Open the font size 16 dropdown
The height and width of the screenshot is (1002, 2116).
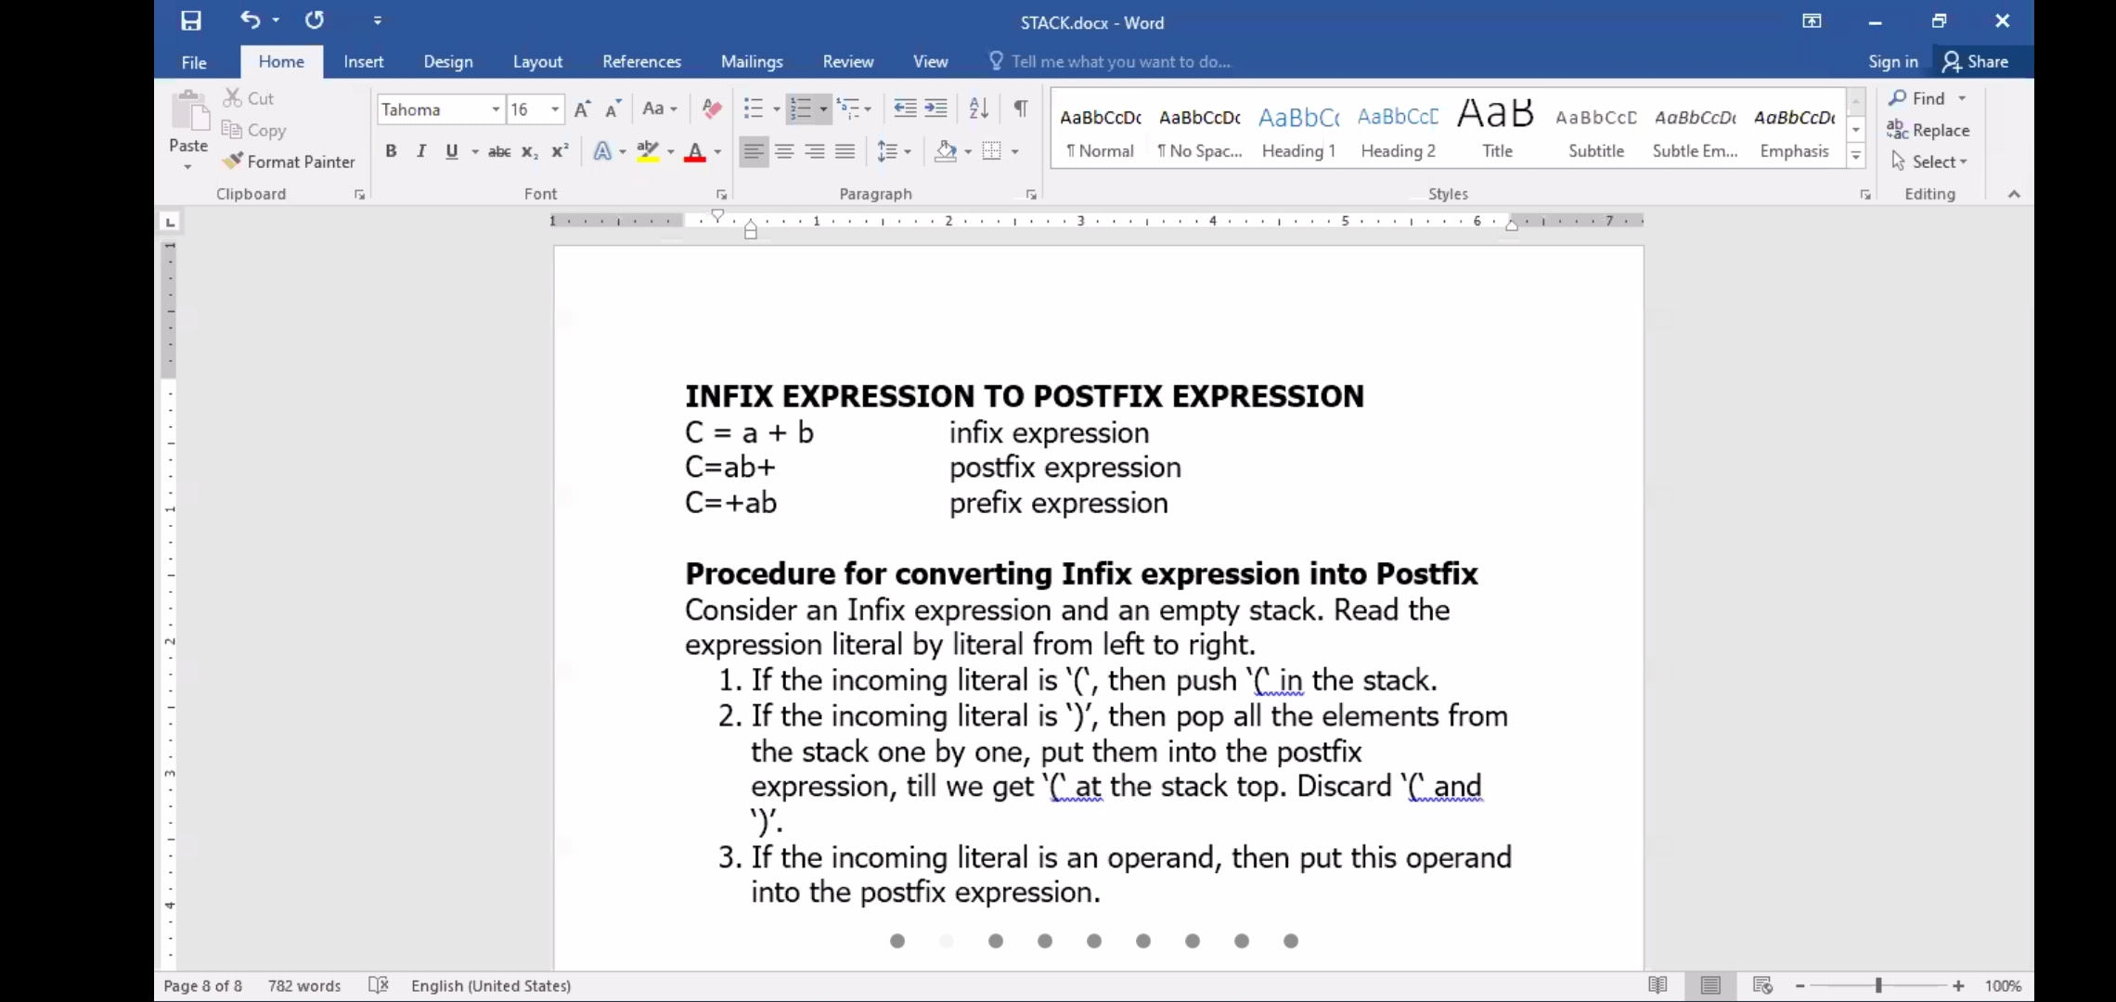click(x=555, y=109)
